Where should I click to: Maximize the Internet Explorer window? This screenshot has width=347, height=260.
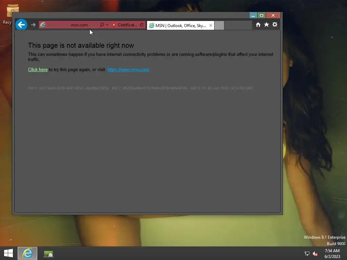(262, 15)
